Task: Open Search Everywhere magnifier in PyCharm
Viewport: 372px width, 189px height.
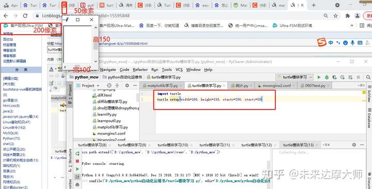Action: 368,77
